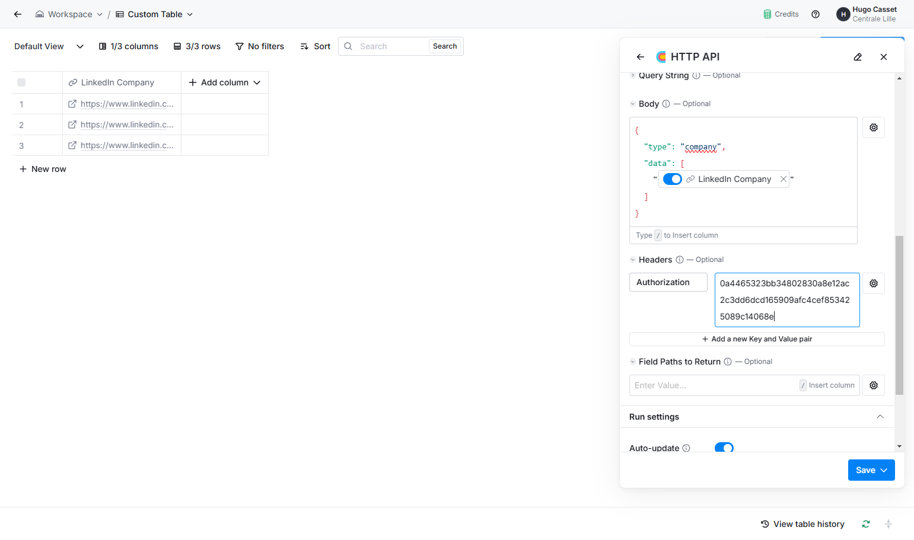Click Body info icon
The image size is (914, 540).
tap(666, 104)
